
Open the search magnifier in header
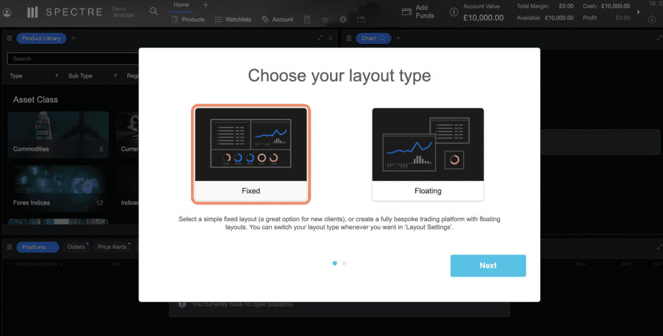click(153, 12)
